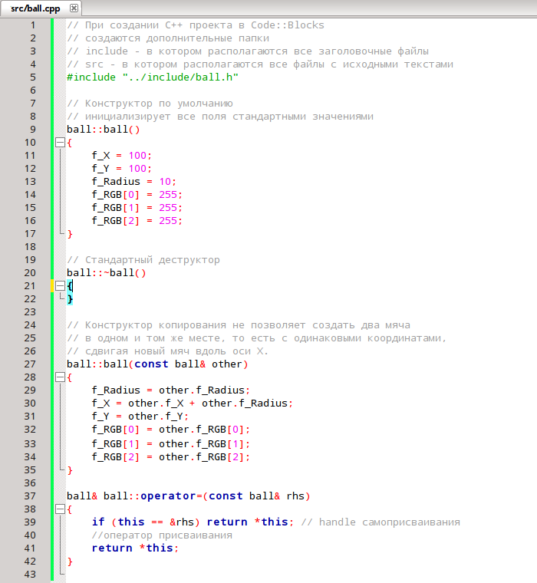Image resolution: width=537 pixels, height=583 pixels.
Task: Click the closing brace on line 17
Action: [70, 234]
